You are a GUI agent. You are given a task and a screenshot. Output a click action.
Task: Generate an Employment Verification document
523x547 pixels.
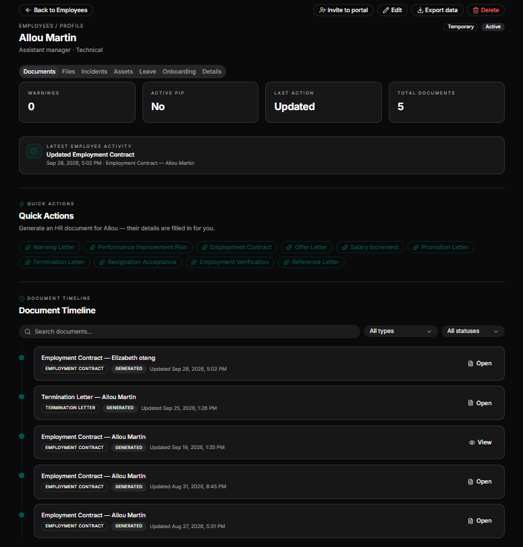[229, 262]
